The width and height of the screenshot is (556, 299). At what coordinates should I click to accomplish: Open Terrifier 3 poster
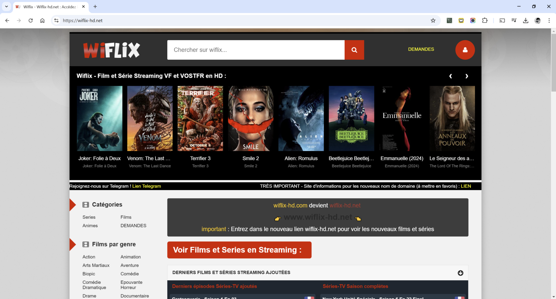coord(200,118)
